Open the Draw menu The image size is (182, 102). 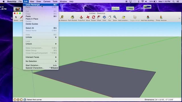click(39, 1)
